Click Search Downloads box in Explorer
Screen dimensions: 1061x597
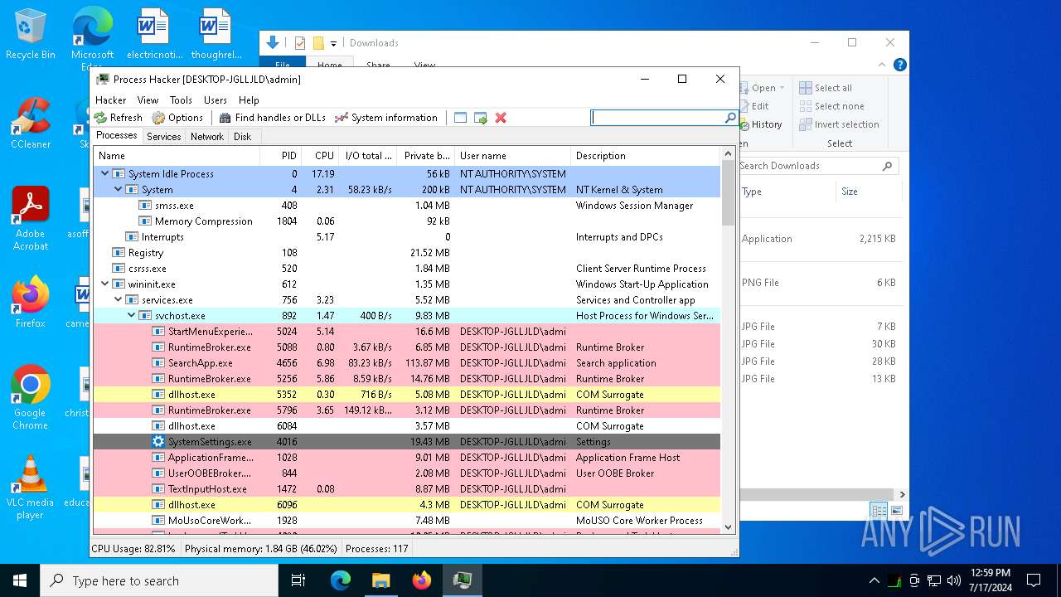click(817, 166)
